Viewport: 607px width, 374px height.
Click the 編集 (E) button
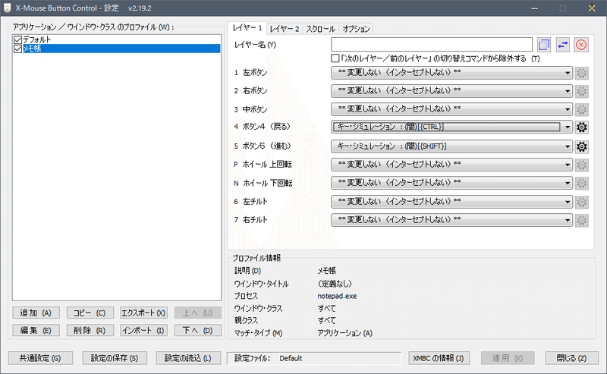(x=36, y=330)
